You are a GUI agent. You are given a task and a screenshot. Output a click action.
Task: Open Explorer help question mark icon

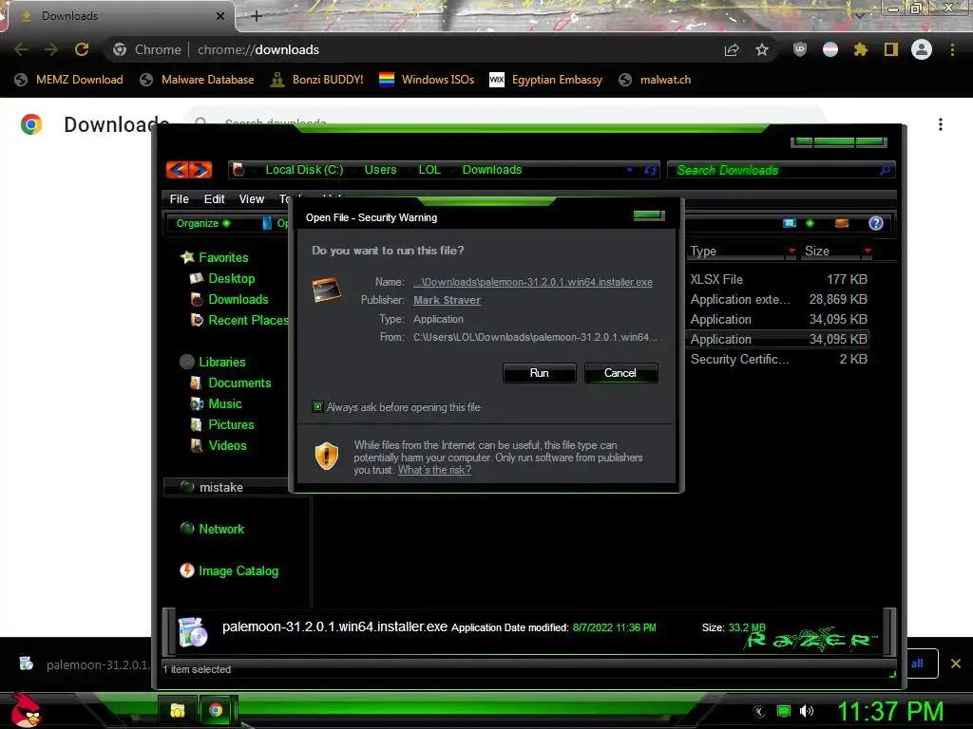875,223
